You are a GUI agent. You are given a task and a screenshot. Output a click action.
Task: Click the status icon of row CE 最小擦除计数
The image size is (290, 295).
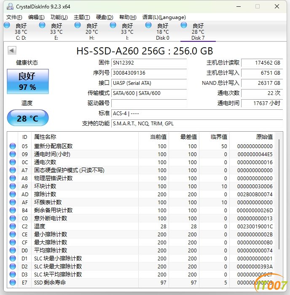[13, 234]
